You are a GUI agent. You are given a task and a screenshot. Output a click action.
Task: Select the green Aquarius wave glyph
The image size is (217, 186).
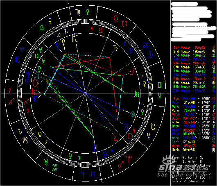55,167
